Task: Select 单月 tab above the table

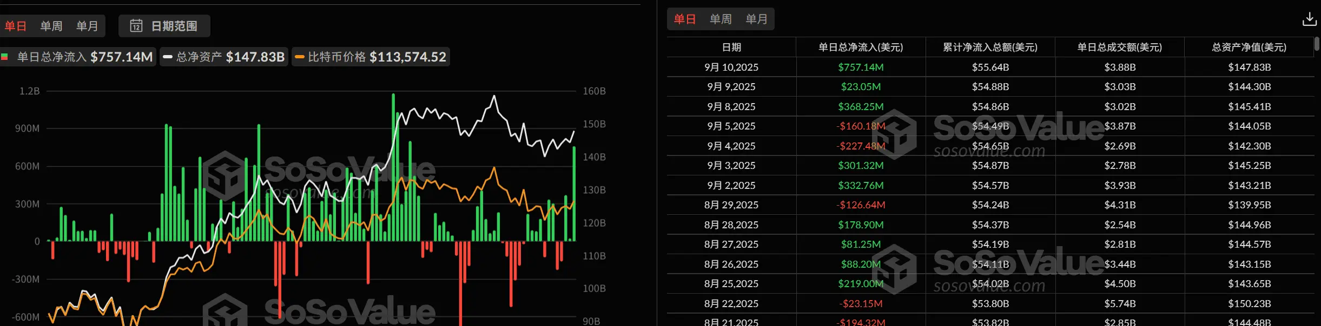Action: [x=756, y=19]
